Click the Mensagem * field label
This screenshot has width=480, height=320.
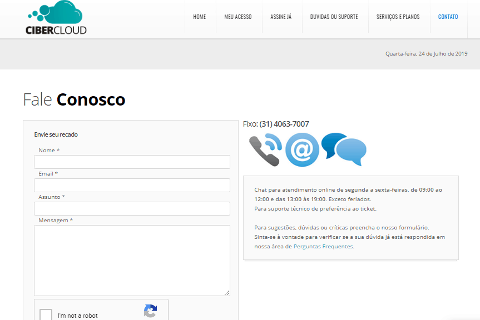point(56,221)
